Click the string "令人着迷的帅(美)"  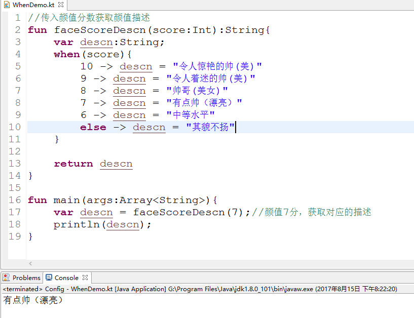click(211, 78)
